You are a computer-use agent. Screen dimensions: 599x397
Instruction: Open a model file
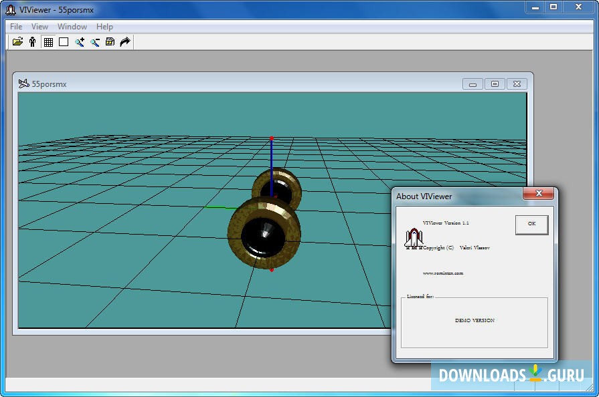coord(18,41)
